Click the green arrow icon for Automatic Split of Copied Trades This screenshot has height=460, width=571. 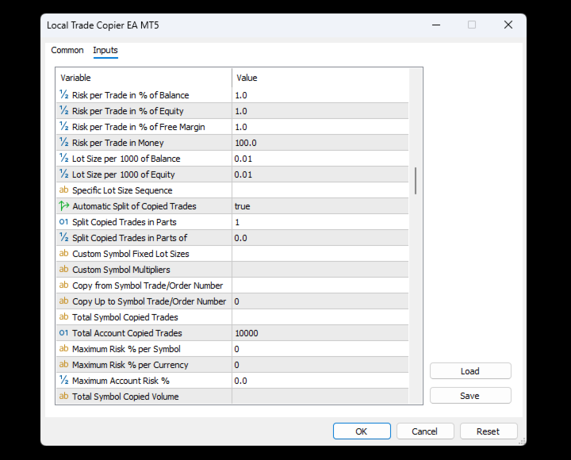63,205
